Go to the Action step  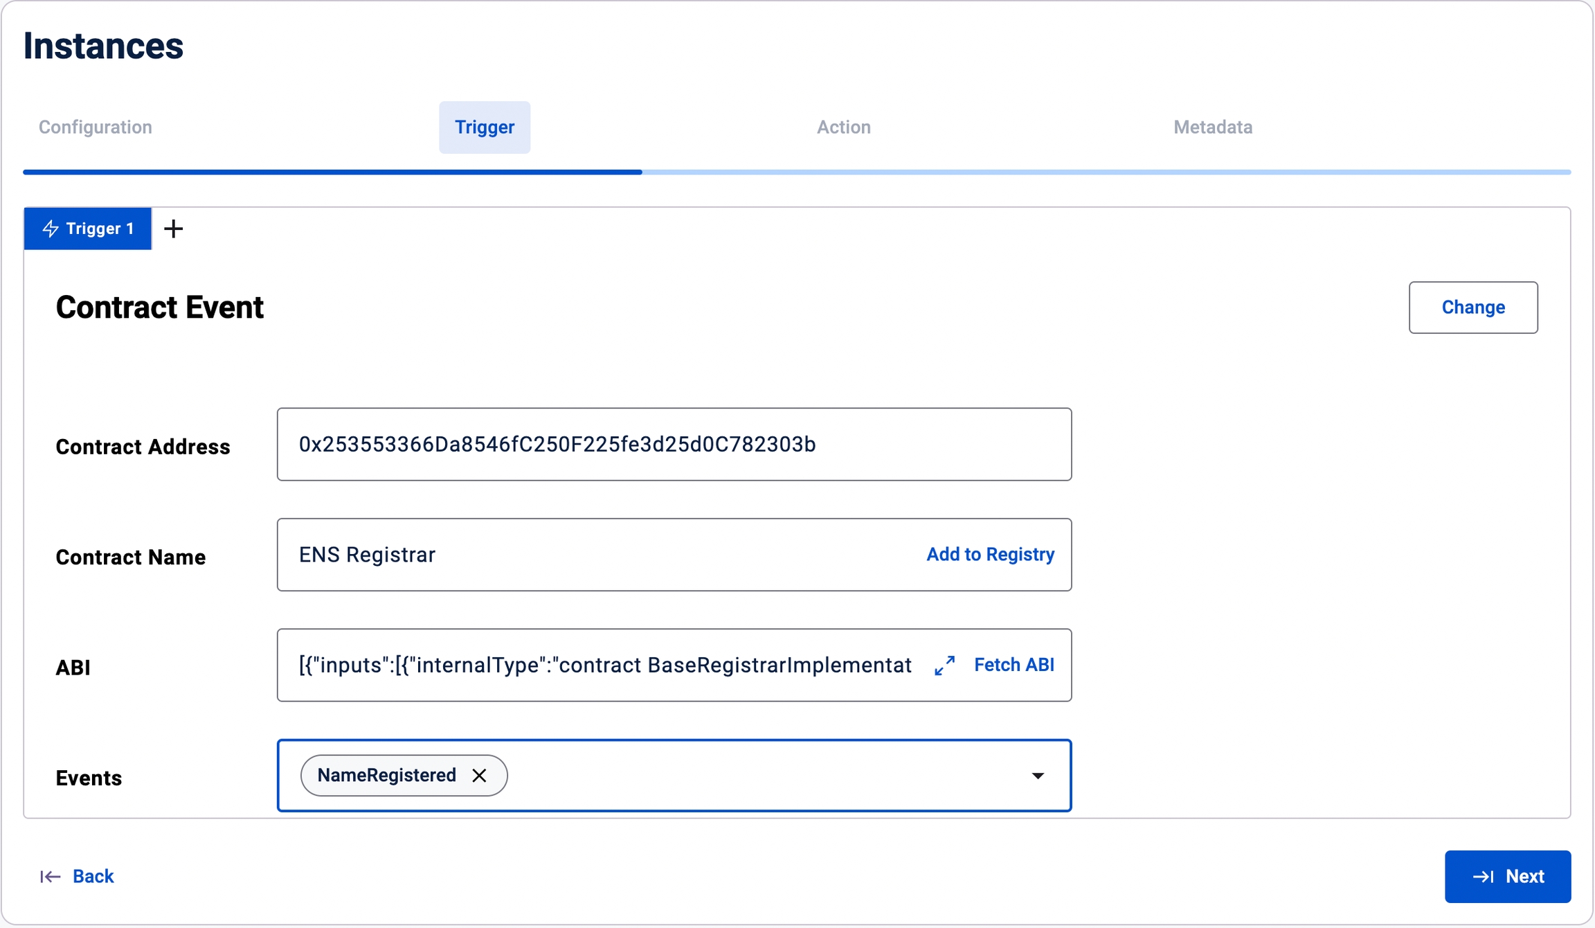pos(843,127)
